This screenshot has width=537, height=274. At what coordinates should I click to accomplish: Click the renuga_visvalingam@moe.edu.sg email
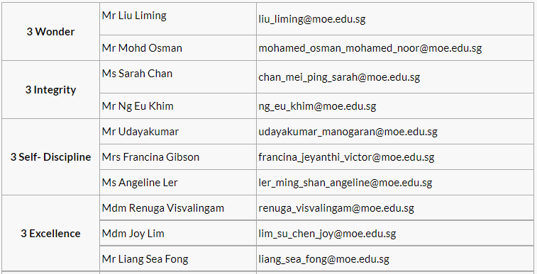coord(336,208)
